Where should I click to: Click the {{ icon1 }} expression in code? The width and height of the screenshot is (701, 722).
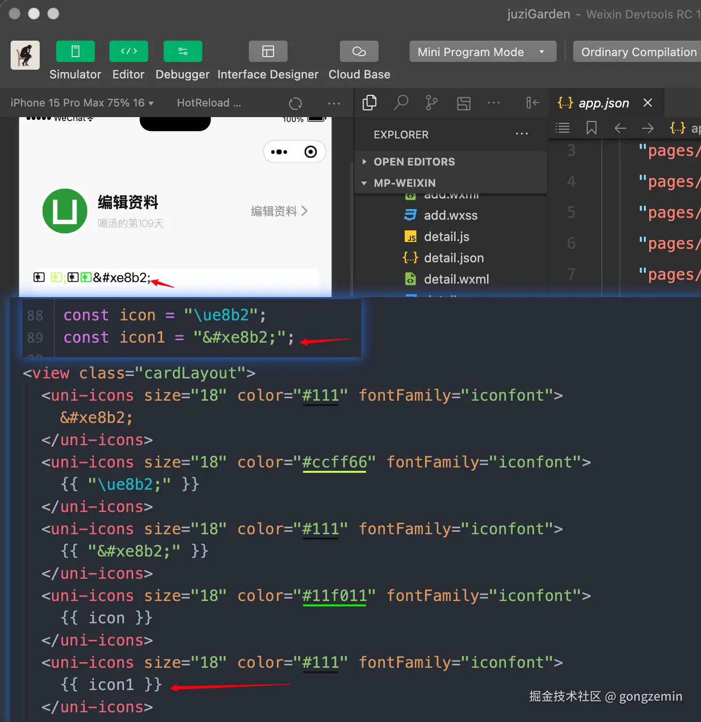[x=111, y=685]
